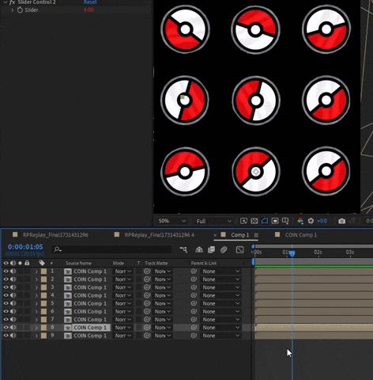Click the label tag column icon

click(42, 263)
